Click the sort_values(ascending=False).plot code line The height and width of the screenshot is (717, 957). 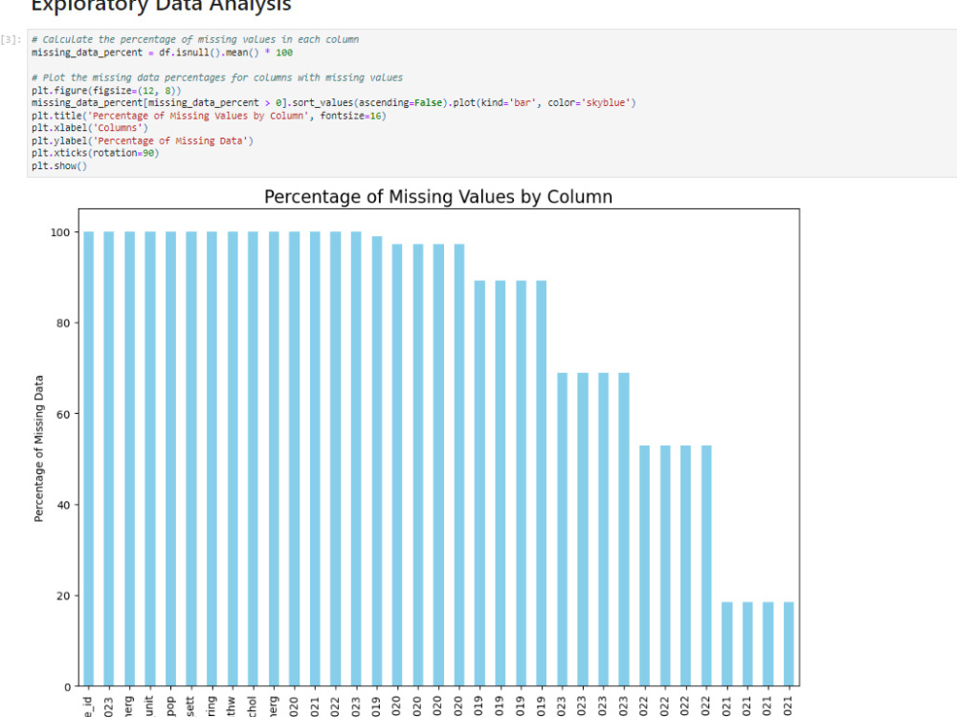pyautogui.click(x=334, y=102)
